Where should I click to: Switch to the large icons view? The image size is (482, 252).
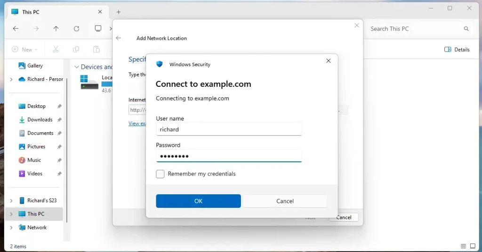(x=473, y=246)
